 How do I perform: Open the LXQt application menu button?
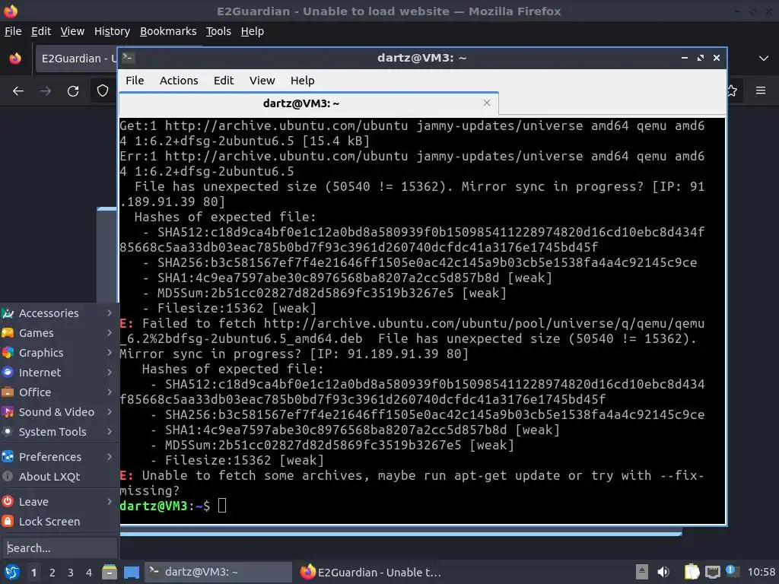(x=11, y=572)
